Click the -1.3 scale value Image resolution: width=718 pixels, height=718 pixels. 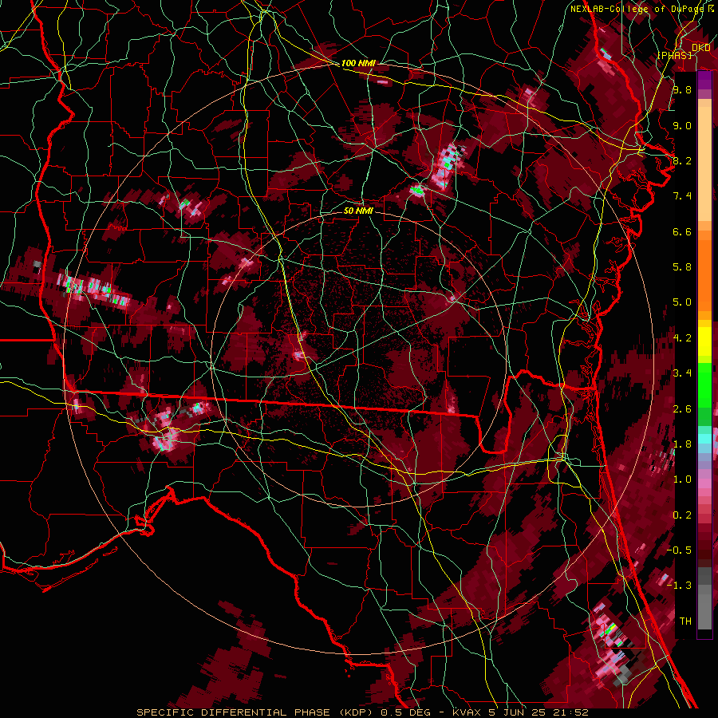[679, 586]
